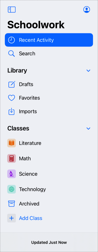Click the Updated Just Now status text
The width and height of the screenshot is (98, 252).
coord(49,242)
